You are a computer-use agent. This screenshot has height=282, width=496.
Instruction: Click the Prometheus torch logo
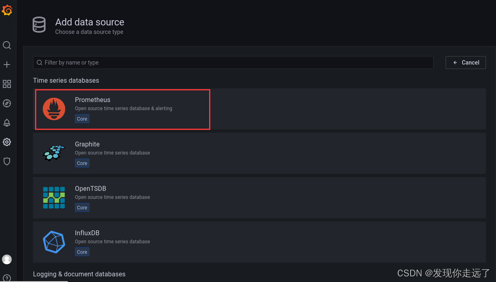(54, 109)
